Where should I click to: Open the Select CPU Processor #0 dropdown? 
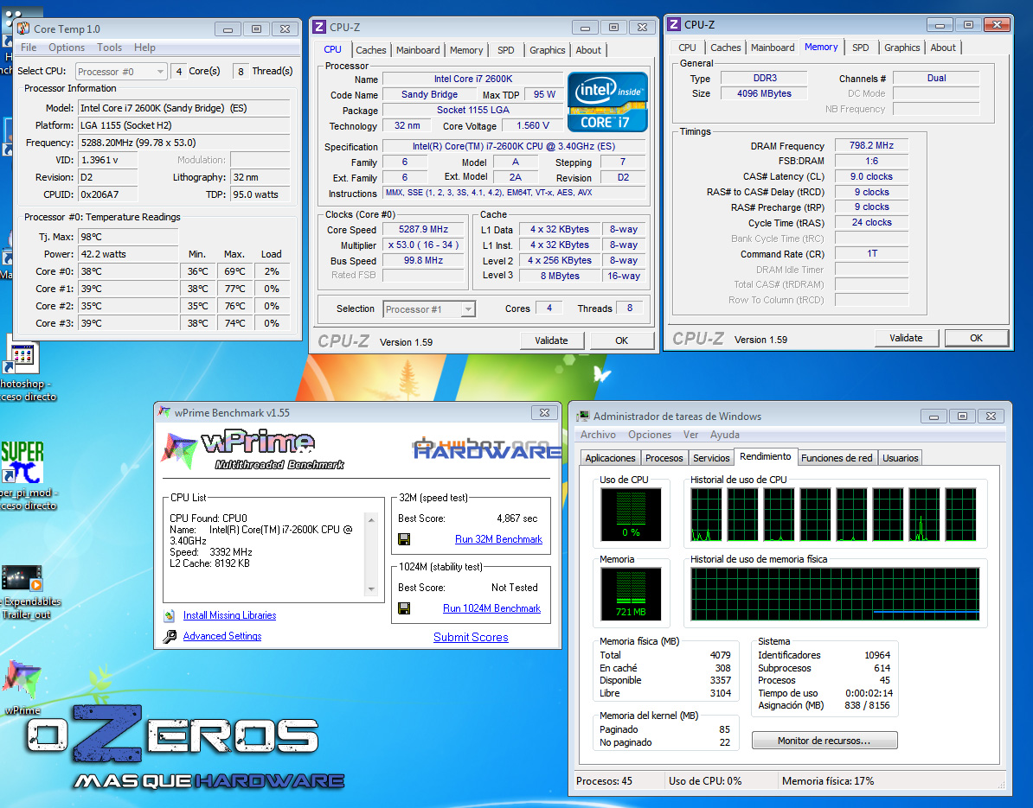pyautogui.click(x=121, y=71)
